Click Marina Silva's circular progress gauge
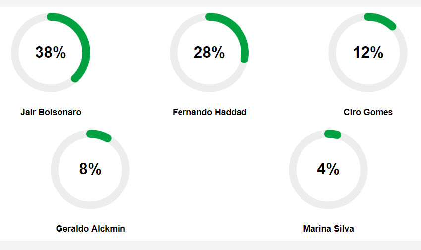421x250 pixels. pos(328,170)
